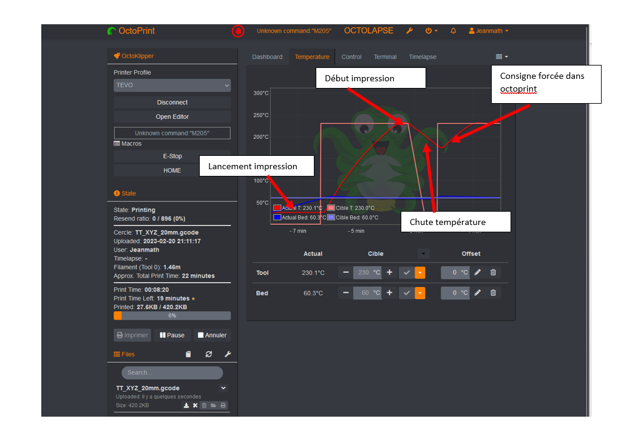Refresh file list with refresh icon
The image size is (635, 430).
click(209, 354)
